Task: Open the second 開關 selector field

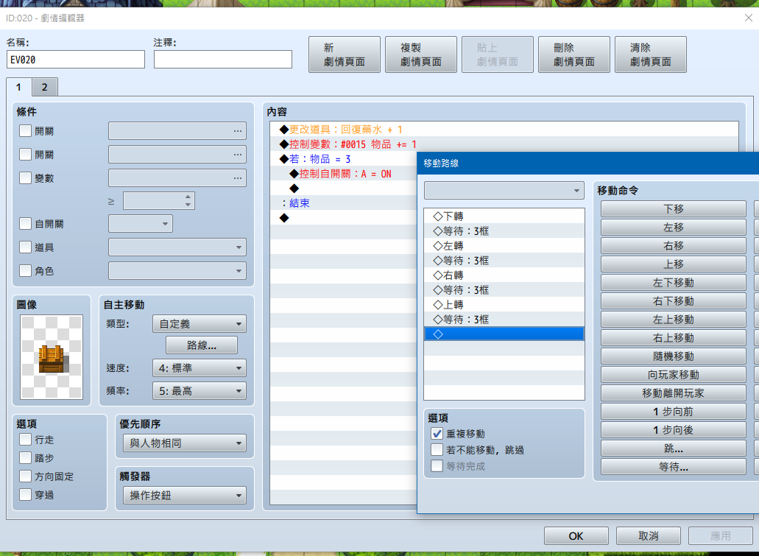Action: 177,155
